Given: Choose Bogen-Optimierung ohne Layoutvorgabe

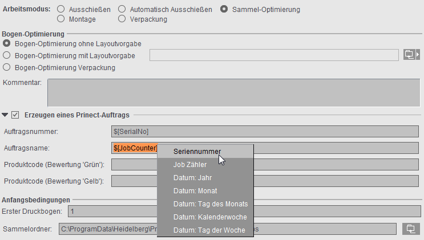Looking at the screenshot, I should click(6, 43).
